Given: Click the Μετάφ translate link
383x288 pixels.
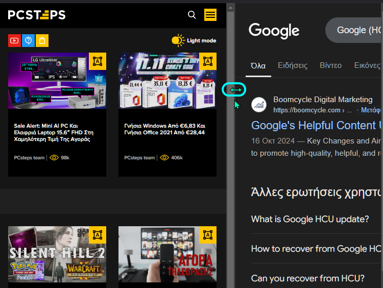Looking at the screenshot, I should (371, 110).
